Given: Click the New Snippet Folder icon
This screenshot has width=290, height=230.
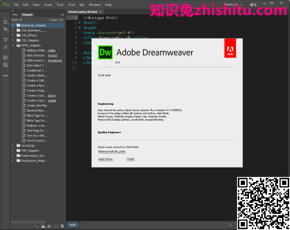Looking at the screenshot, I should (43, 226).
